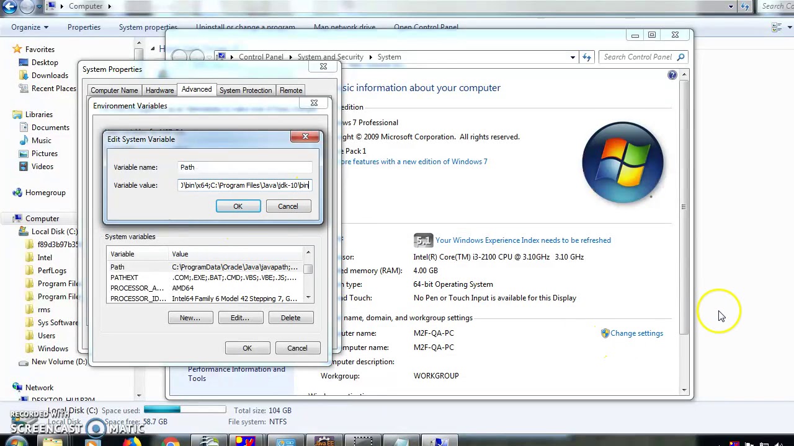The image size is (794, 446).
Task: Click the 5.1 Experience Index rating badge
Action: click(x=423, y=240)
